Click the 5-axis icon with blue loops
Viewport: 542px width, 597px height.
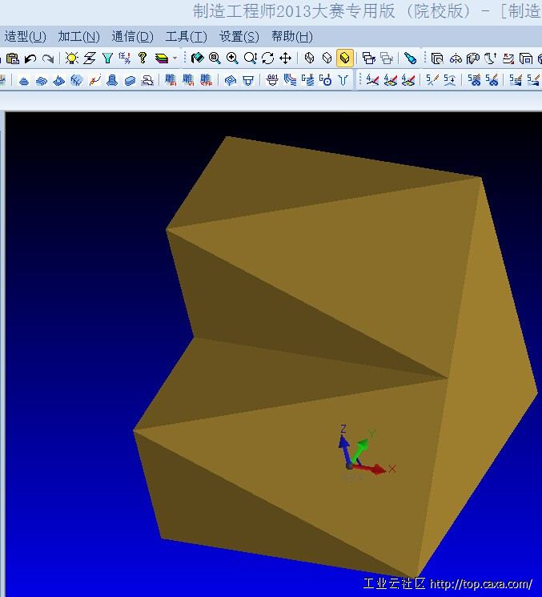[492, 80]
